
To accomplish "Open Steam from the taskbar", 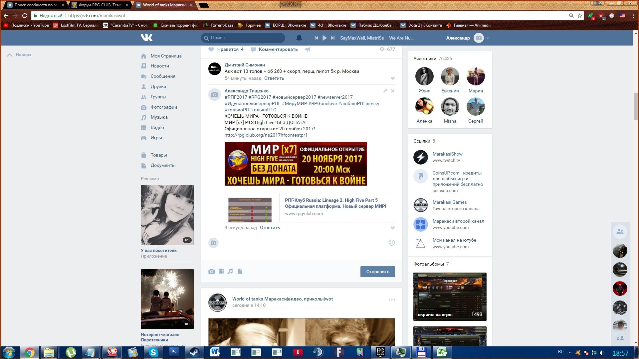I will 194,352.
